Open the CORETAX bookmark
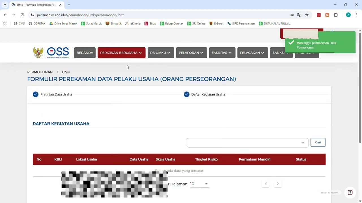 point(37,23)
